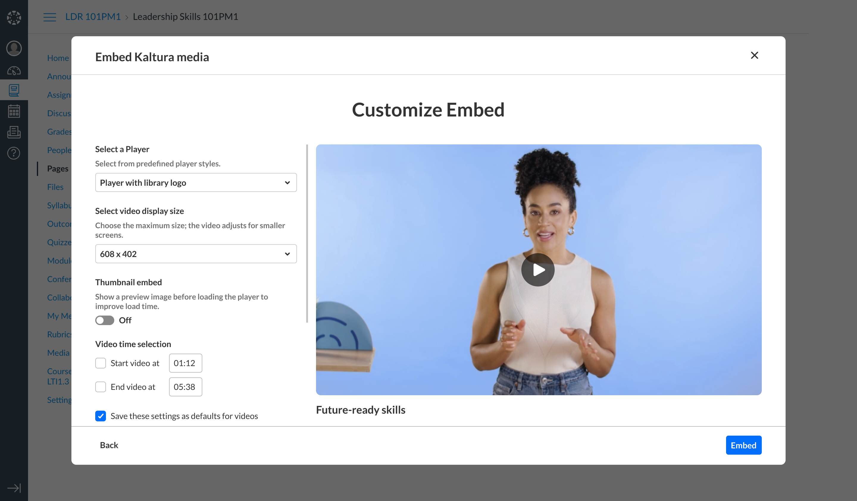The width and height of the screenshot is (857, 501).
Task: Open the Help question mark icon
Action: point(14,153)
